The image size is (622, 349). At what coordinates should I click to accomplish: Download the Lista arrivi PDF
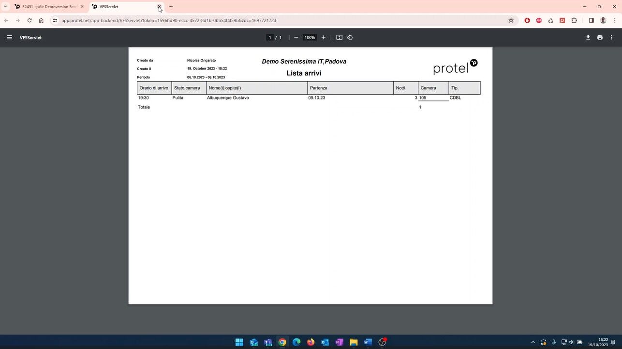pyautogui.click(x=588, y=38)
